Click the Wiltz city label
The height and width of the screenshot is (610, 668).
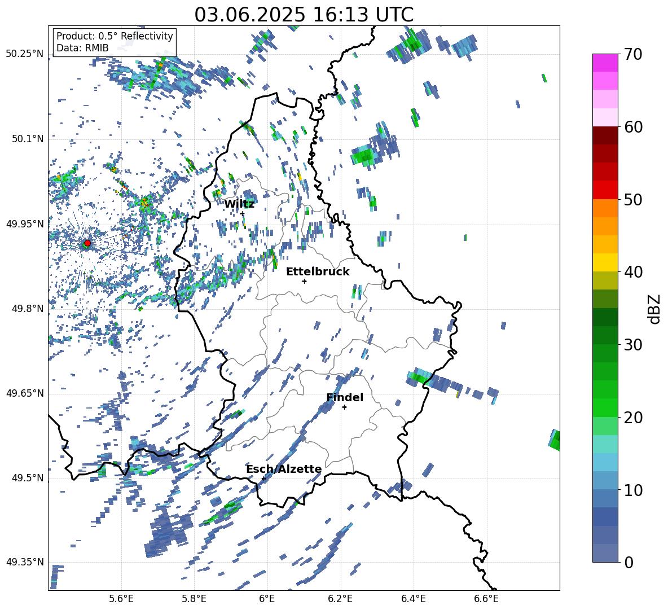239,204
